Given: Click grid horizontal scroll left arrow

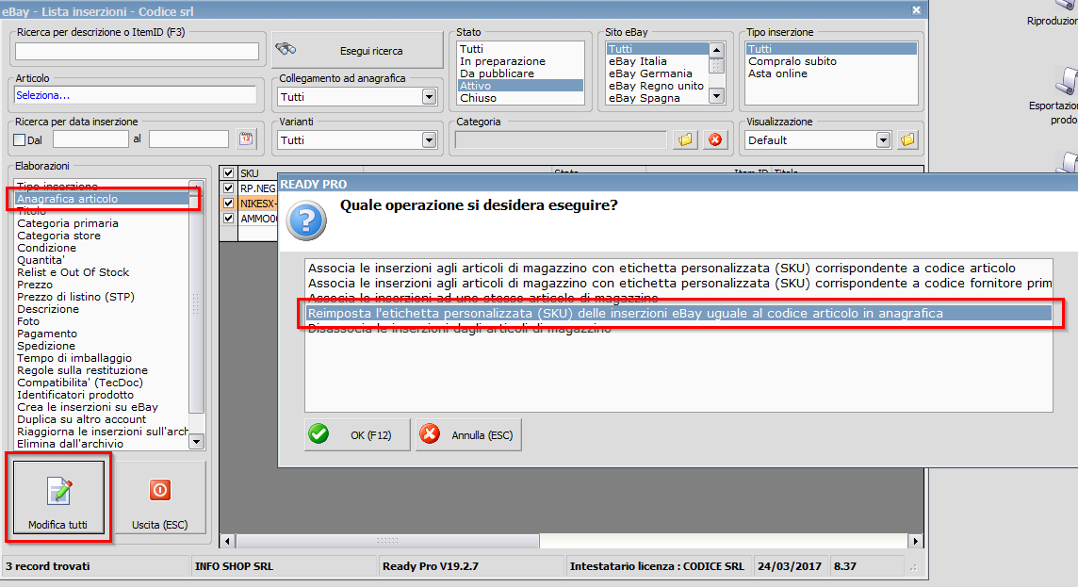Looking at the screenshot, I should click(227, 541).
